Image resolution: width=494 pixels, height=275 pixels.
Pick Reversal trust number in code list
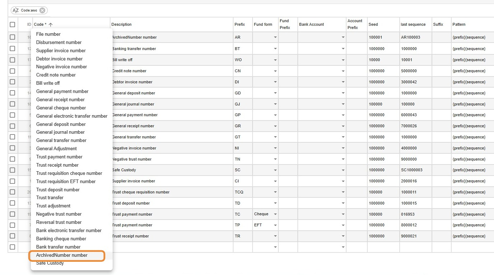coord(59,222)
